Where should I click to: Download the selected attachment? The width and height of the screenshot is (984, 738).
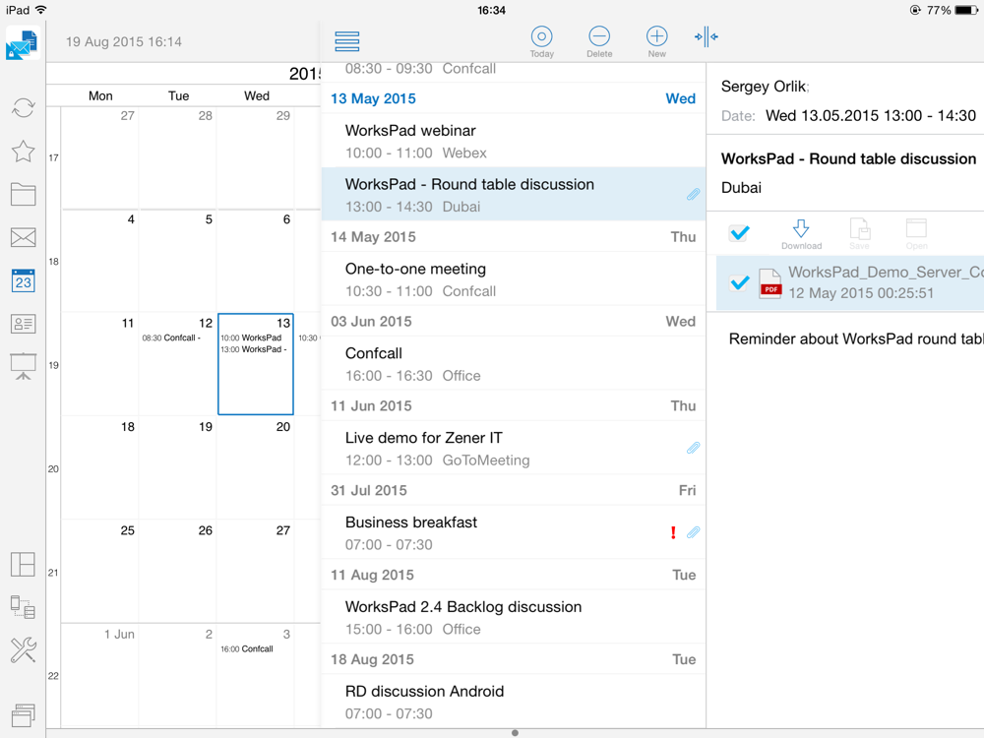(x=801, y=235)
